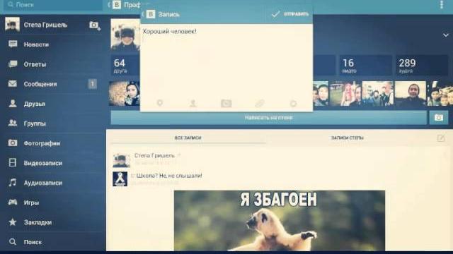The width and height of the screenshot is (453, 254).
Task: Open the Друзья person icon
Action: [13, 104]
